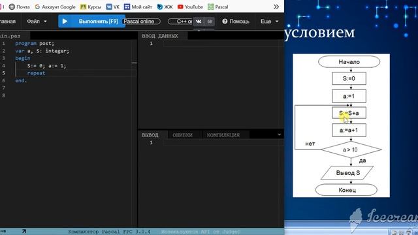Click the a:=1 flowchart block
Viewport: 418px width, 235px height.
pos(349,96)
